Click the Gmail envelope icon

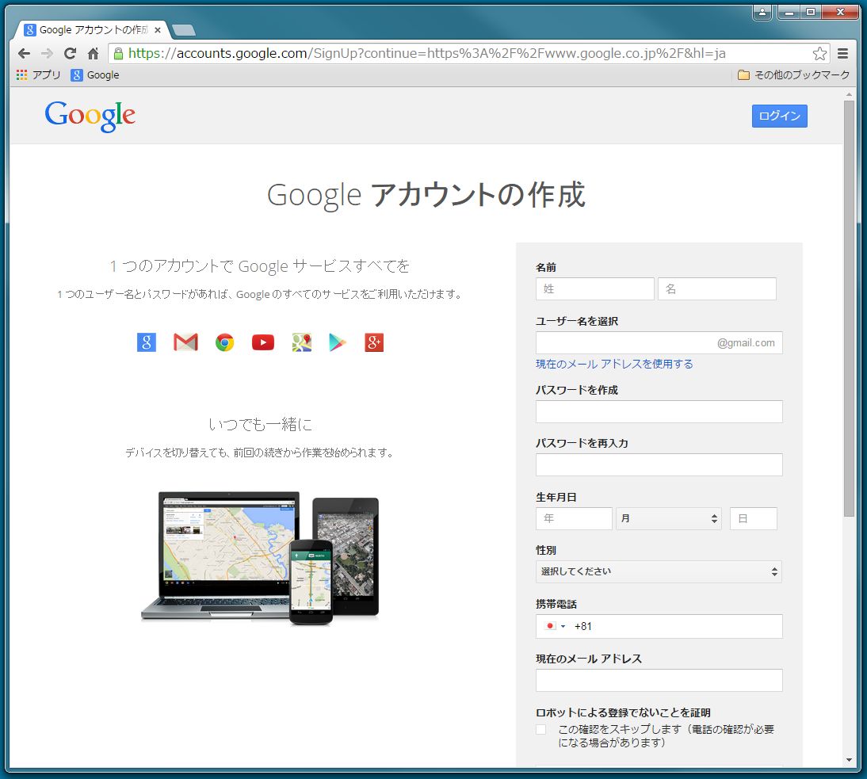tap(185, 342)
